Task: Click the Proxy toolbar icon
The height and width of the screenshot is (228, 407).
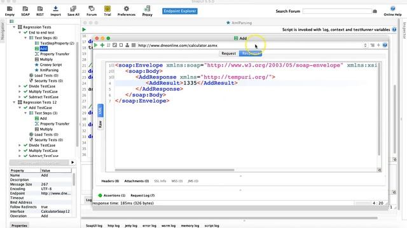Action: (147, 11)
